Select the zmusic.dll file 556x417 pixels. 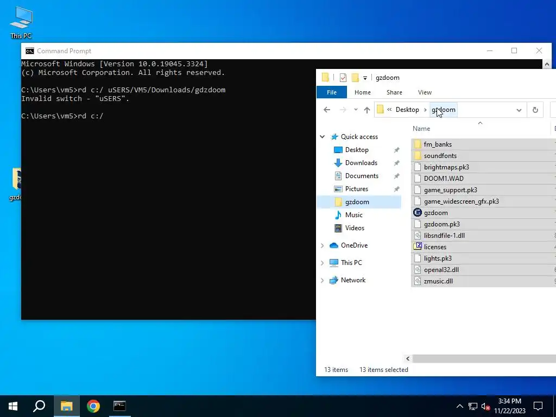(x=483, y=281)
